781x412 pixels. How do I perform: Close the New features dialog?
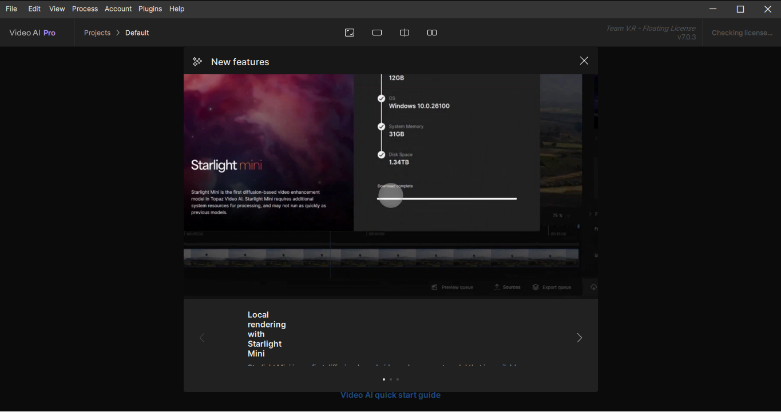click(584, 61)
